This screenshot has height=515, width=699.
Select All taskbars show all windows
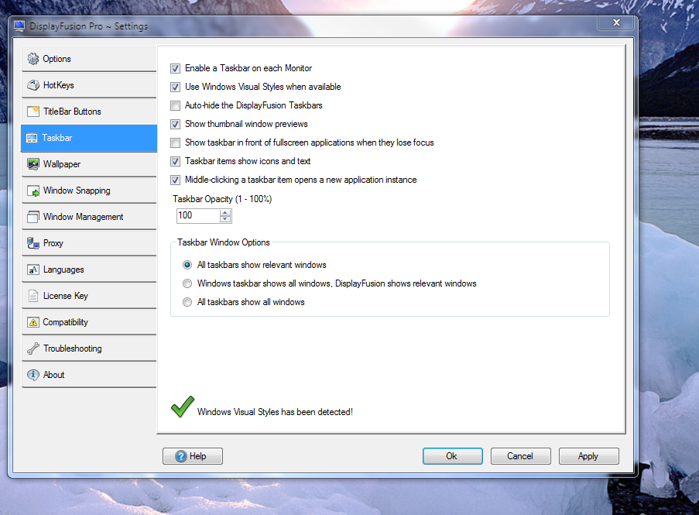point(187,302)
